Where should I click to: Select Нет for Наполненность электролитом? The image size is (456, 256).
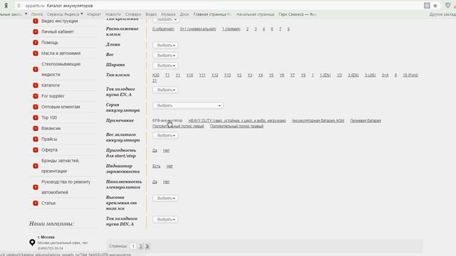(x=166, y=182)
